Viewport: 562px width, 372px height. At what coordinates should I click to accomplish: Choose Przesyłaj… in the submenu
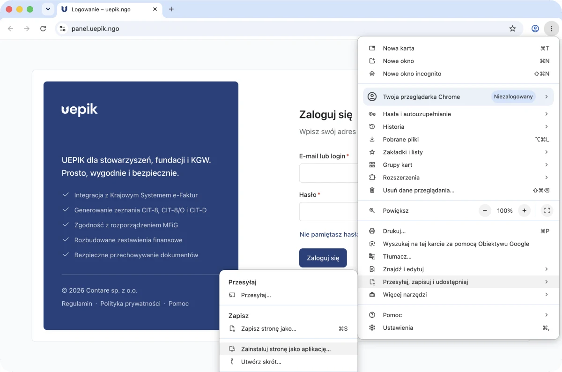(x=288, y=295)
